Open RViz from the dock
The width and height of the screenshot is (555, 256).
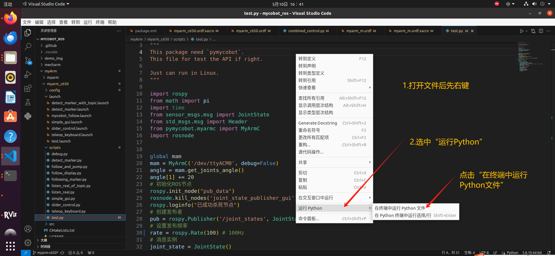[10, 215]
